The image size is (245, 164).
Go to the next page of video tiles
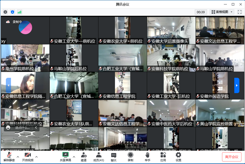[237, 85]
